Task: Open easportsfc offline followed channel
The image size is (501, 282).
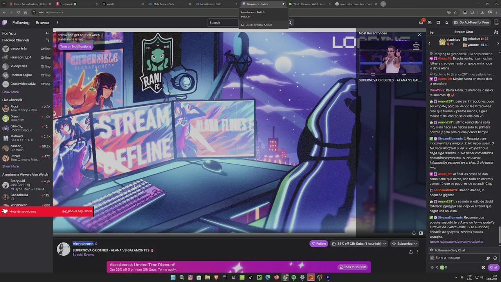Action: point(26,49)
